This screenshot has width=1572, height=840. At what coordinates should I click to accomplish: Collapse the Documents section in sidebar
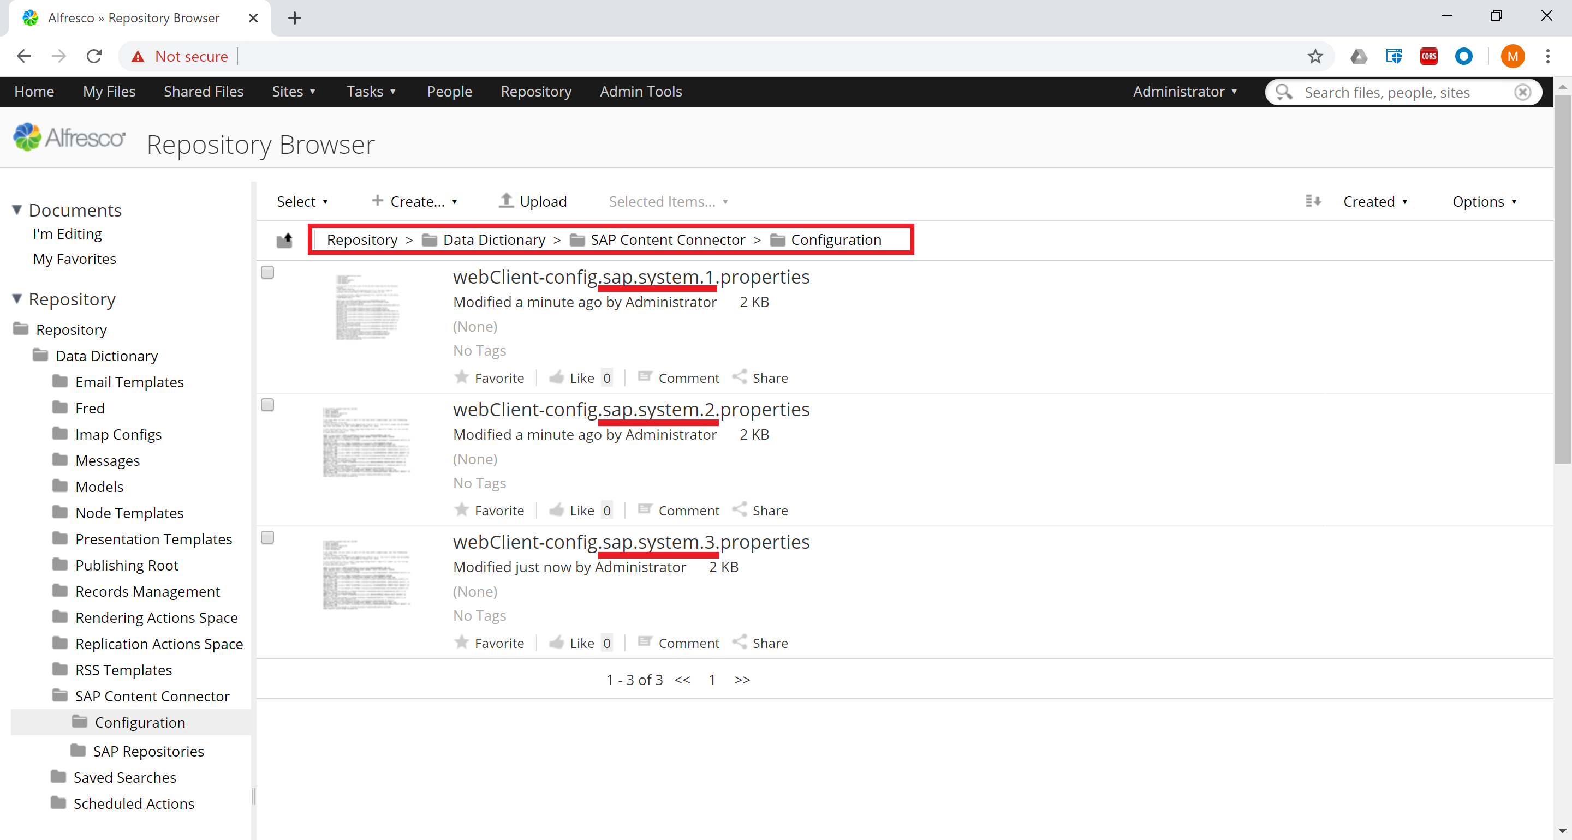(17, 209)
